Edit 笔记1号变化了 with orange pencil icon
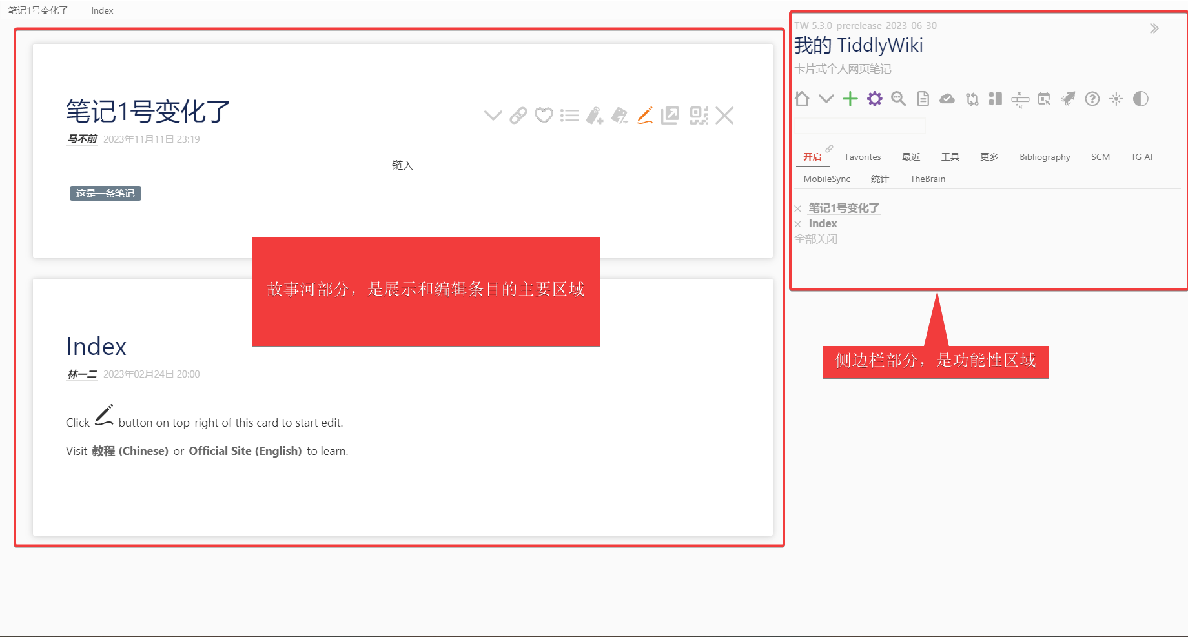The width and height of the screenshot is (1188, 637). coord(645,116)
